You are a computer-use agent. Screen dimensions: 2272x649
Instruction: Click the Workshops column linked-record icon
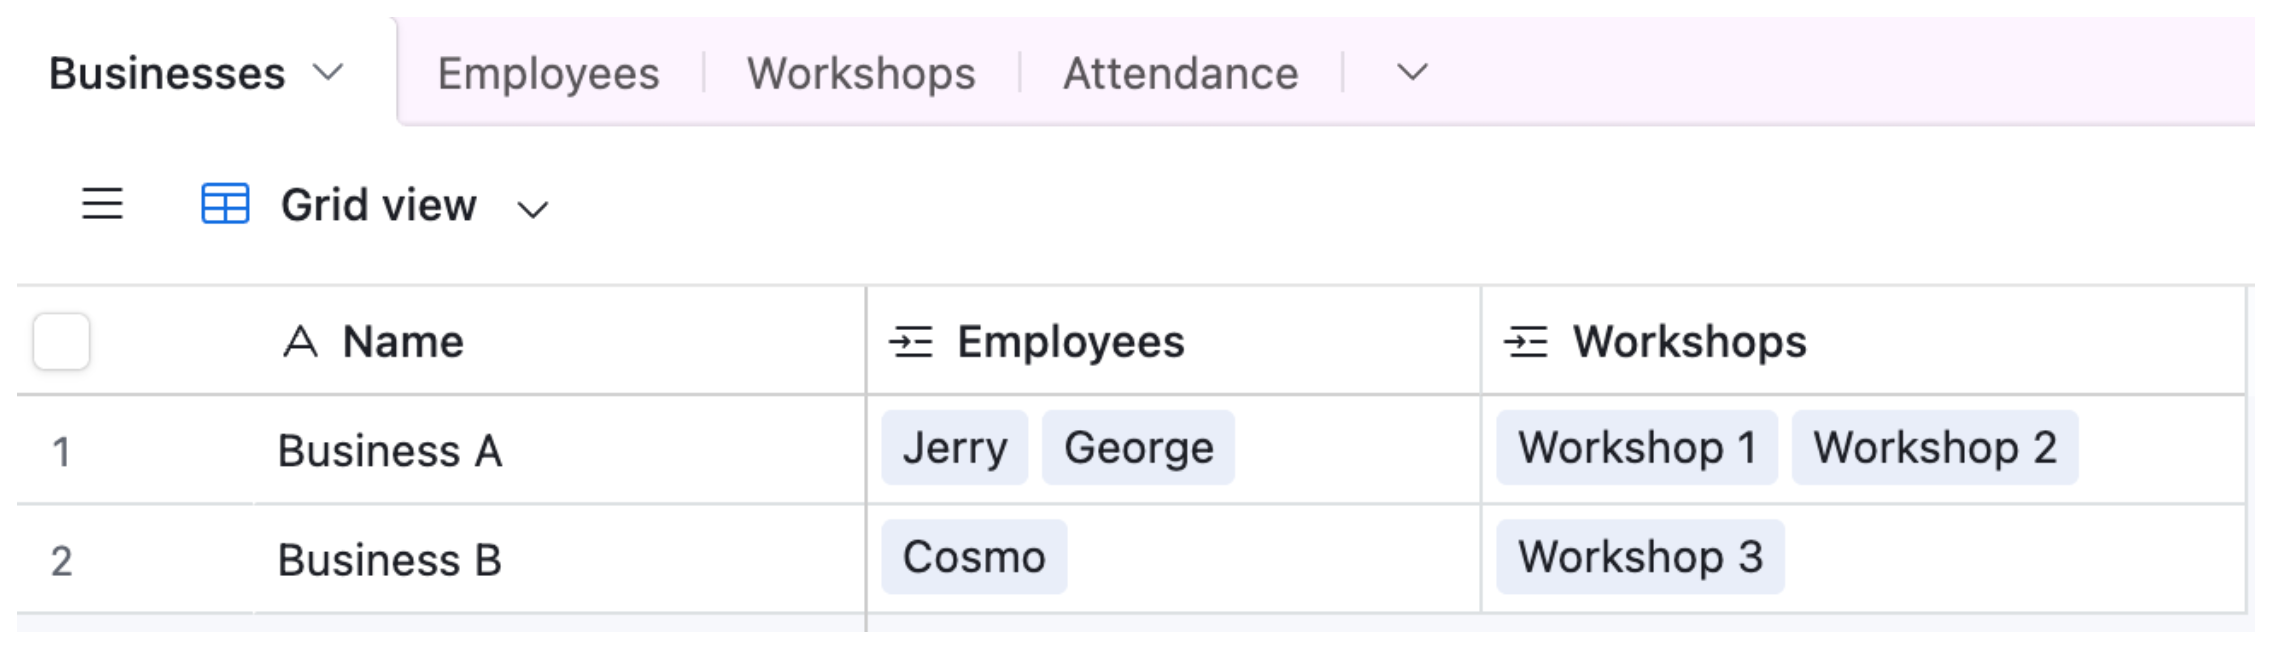pyautogui.click(x=1526, y=342)
